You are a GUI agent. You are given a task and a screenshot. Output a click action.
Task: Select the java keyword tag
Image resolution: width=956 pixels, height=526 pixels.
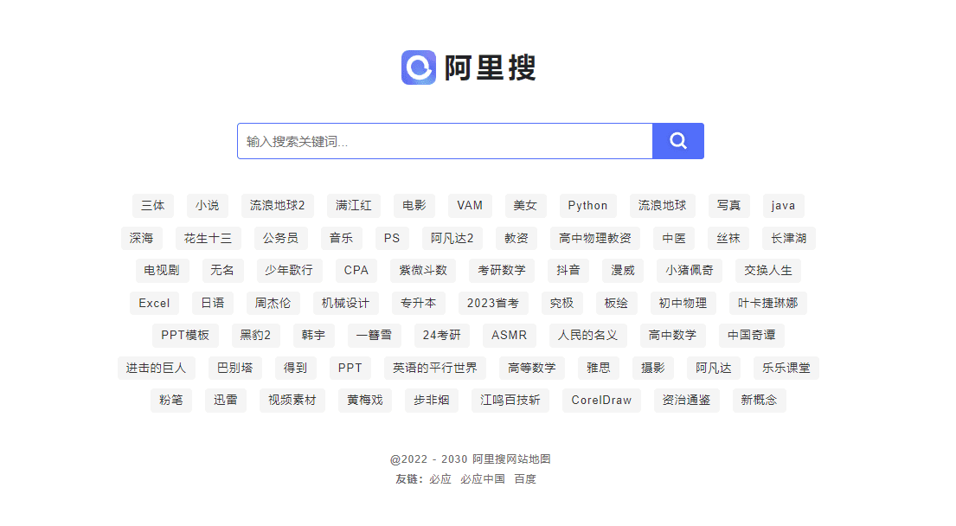click(x=783, y=205)
